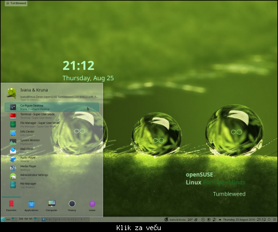The image size is (278, 232).
Task: Open File Manager - Super User Mode
Action: tap(52, 125)
